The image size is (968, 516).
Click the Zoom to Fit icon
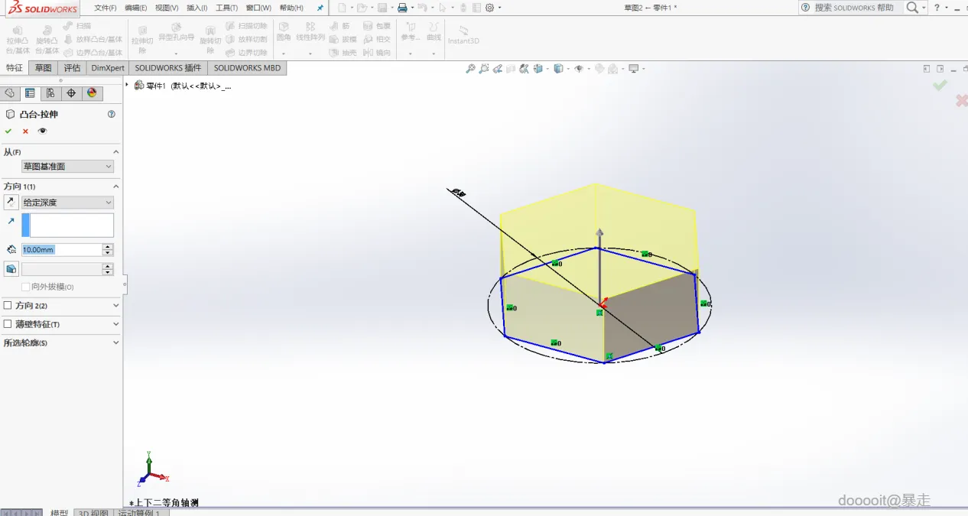[471, 69]
